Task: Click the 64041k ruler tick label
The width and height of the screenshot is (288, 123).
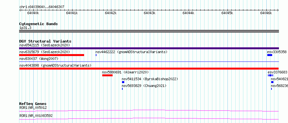Action: pyautogui.click(x=72, y=13)
